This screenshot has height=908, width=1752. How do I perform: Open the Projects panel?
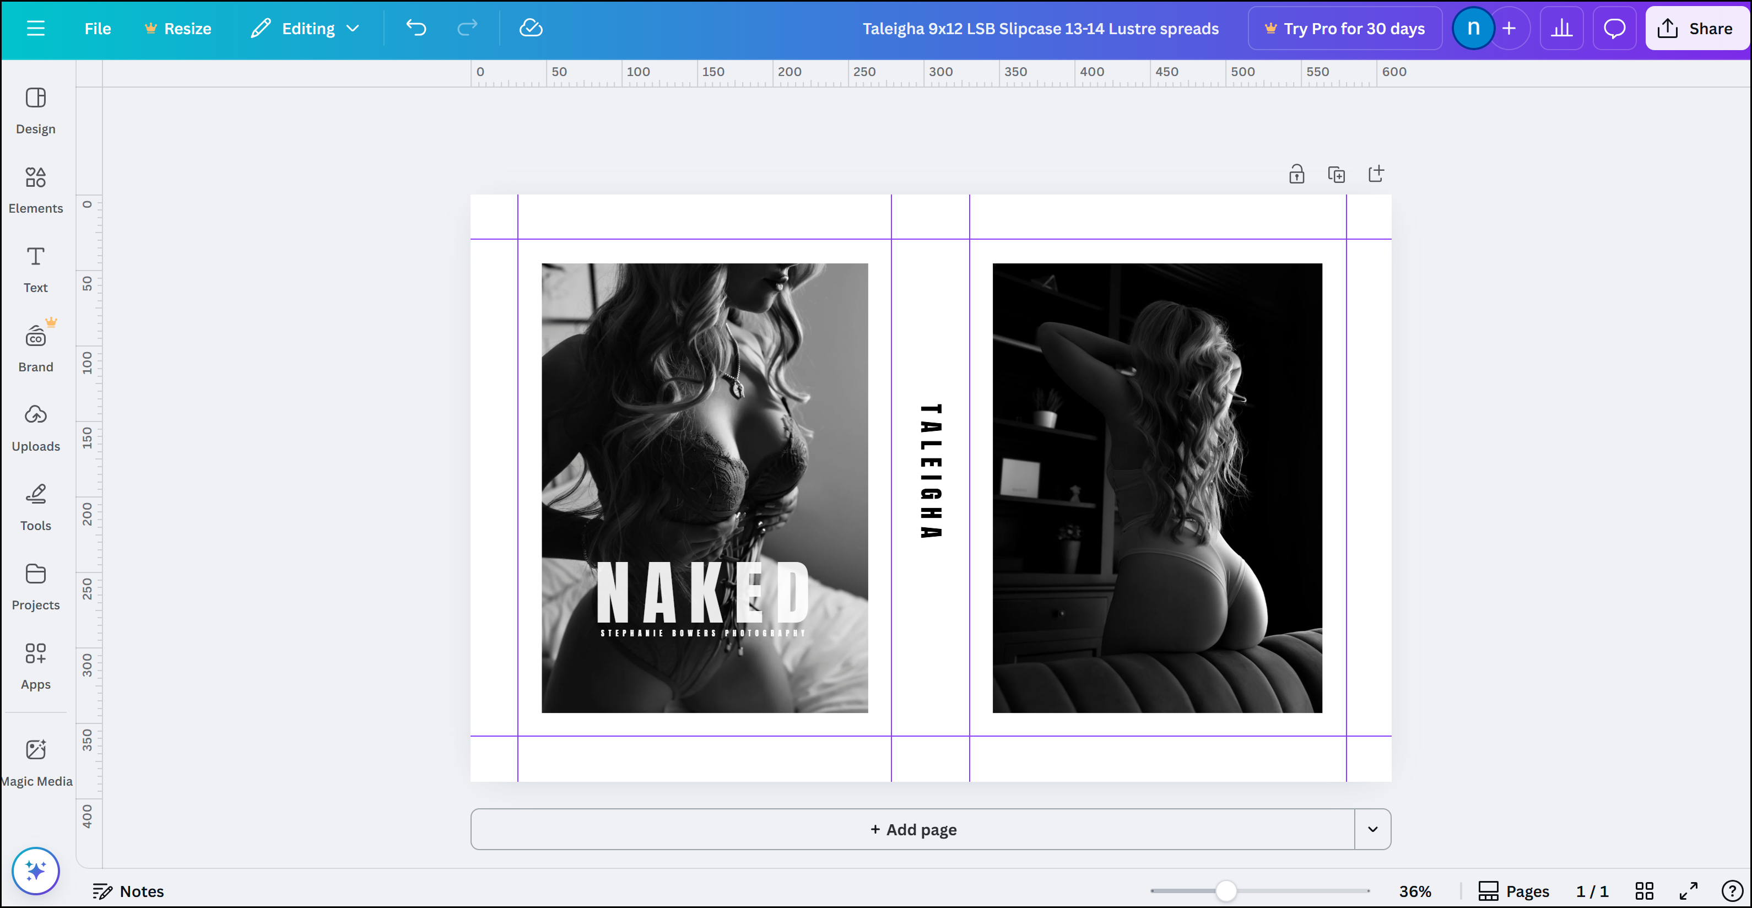coord(35,587)
